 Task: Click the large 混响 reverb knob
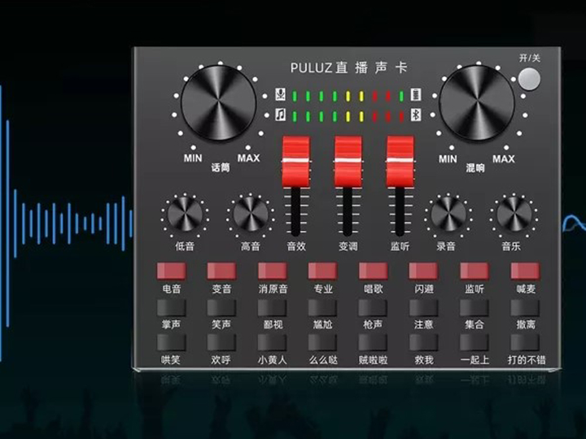(477, 103)
